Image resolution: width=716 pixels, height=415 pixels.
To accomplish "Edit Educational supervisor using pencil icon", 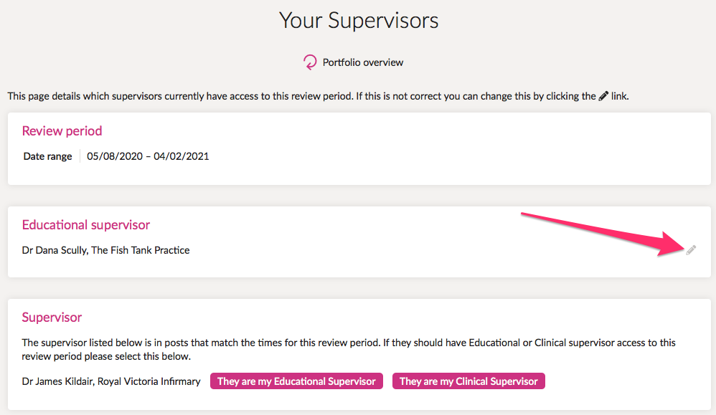I will click(691, 250).
